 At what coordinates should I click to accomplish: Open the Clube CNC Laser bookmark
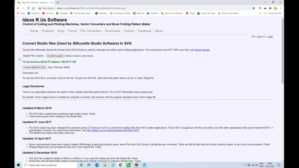[x=206, y=14]
